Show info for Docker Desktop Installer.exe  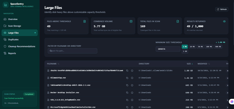132,92
